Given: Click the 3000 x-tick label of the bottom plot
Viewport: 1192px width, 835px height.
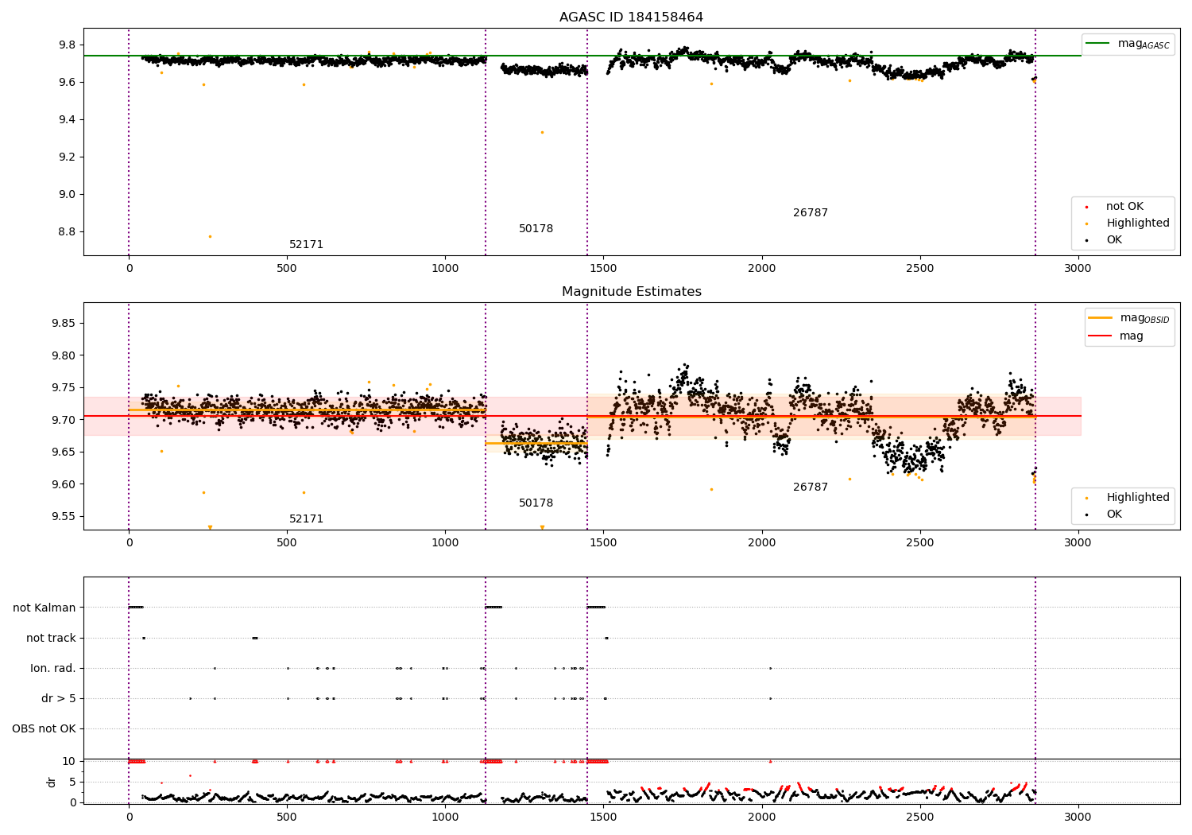Looking at the screenshot, I should pyautogui.click(x=1078, y=817).
